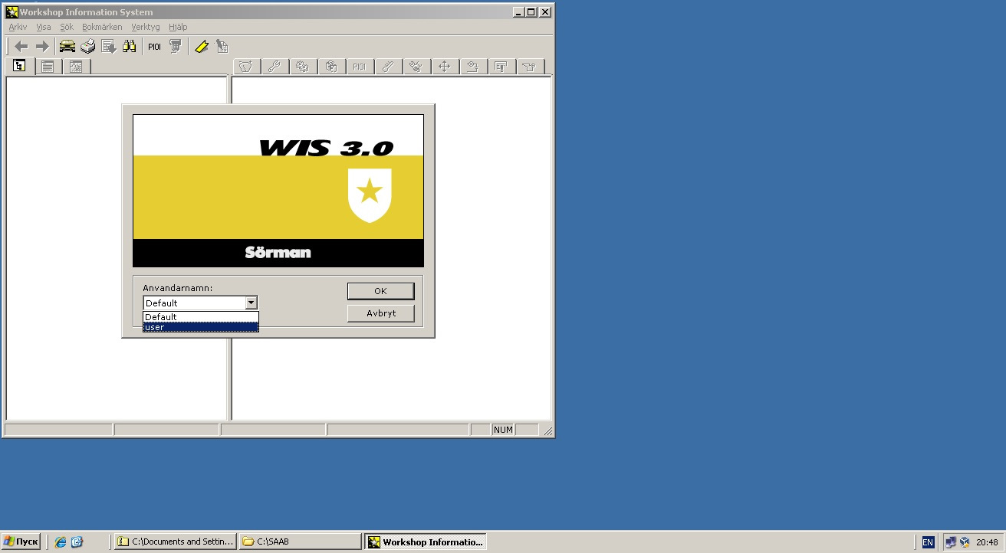The image size is (1006, 553).
Task: Open the Windows Start (Пуск) button
Action: [21, 542]
